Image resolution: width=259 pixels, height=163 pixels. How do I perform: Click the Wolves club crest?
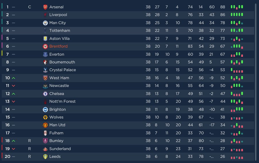(x=45, y=117)
